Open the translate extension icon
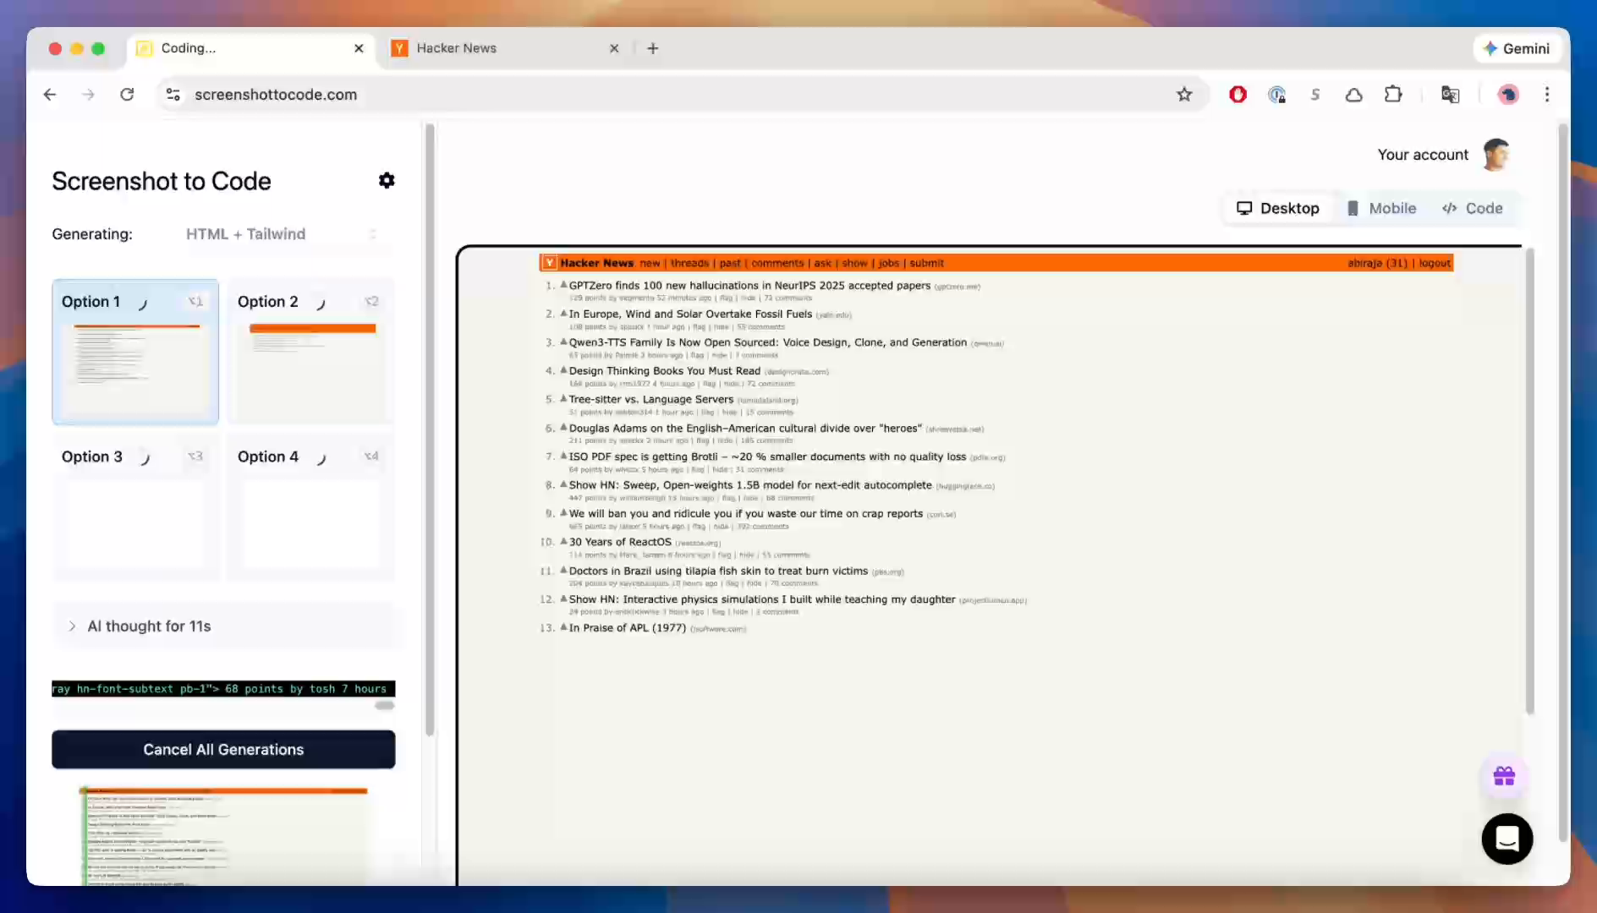The height and width of the screenshot is (913, 1597). click(1450, 95)
